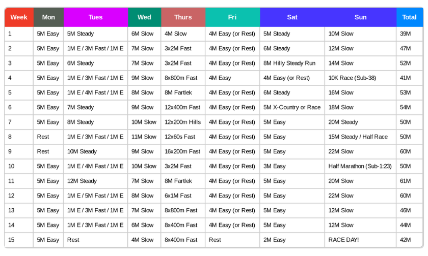
Task: Click the 8M Hilly Steady Run cell
Action: (x=289, y=63)
